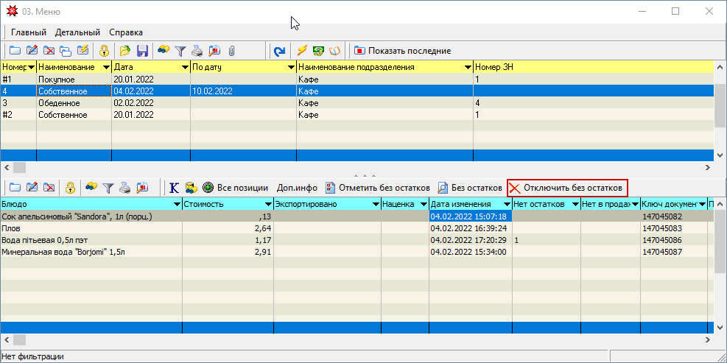
Task: Click folder with binoculars icon in detail toolbar
Action: click(191, 188)
